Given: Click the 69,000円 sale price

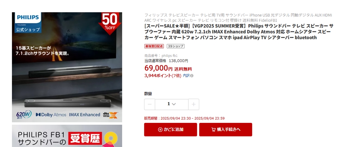Looking at the screenshot, I should click(x=158, y=68).
